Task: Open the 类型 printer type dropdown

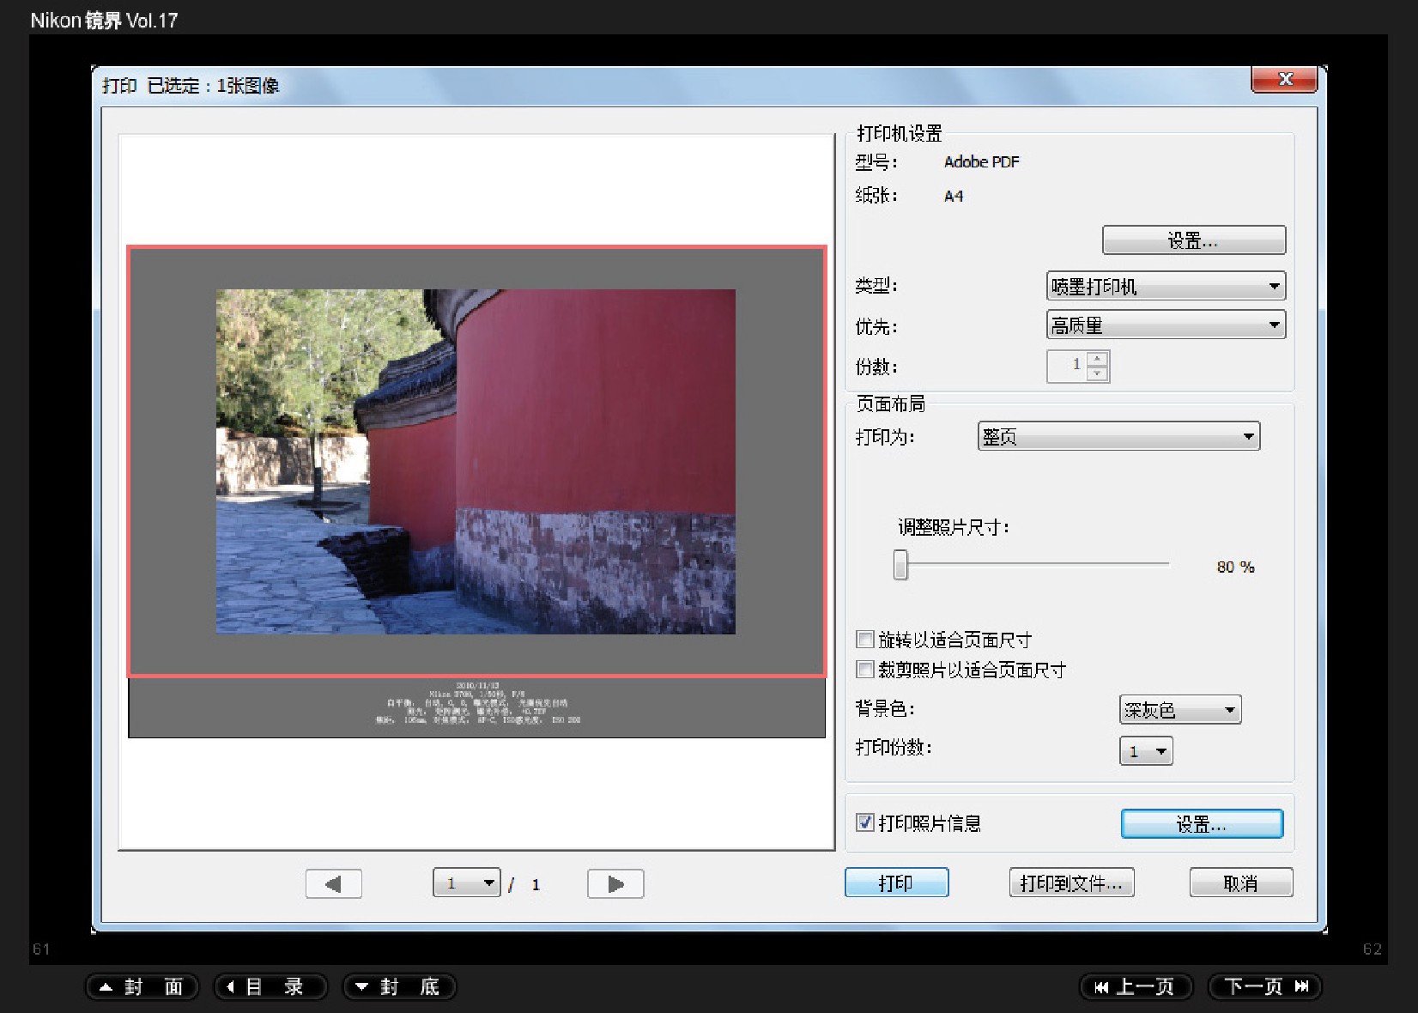Action: tap(1166, 286)
